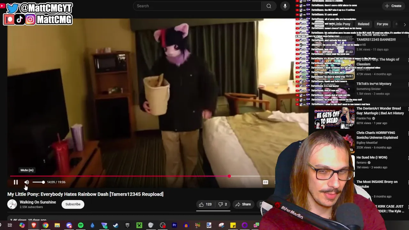Viewport: 409px width, 230px height.
Task: Start voice search with microphone icon
Action: pyautogui.click(x=285, y=6)
